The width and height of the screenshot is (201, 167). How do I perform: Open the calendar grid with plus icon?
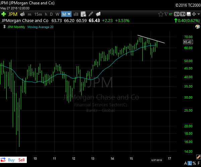83,14
